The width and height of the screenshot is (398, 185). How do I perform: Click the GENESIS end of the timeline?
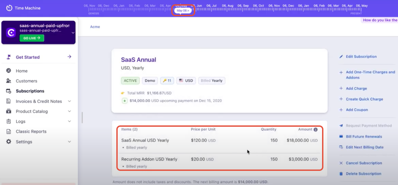[93, 13]
